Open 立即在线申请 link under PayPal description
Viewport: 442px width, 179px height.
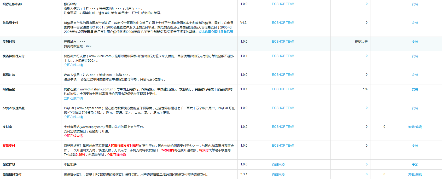pyautogui.click(x=73, y=117)
